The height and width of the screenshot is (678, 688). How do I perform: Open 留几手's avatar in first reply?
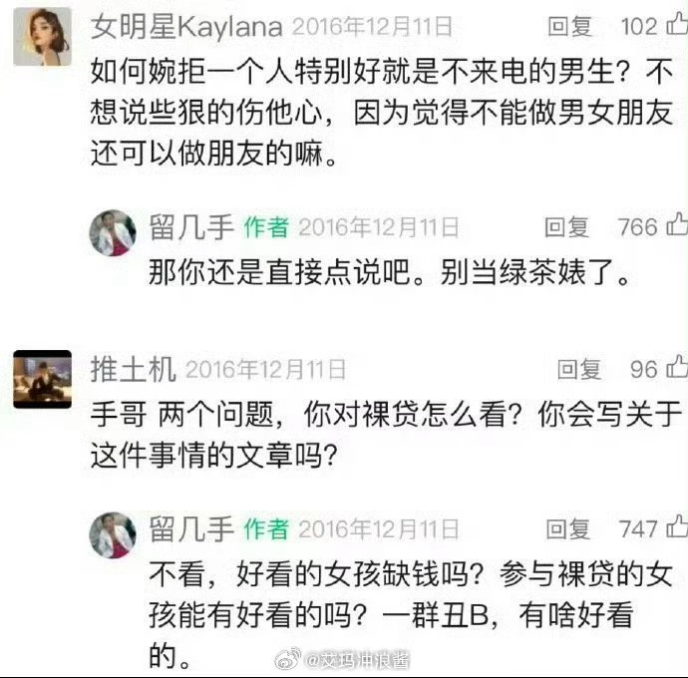(x=113, y=233)
